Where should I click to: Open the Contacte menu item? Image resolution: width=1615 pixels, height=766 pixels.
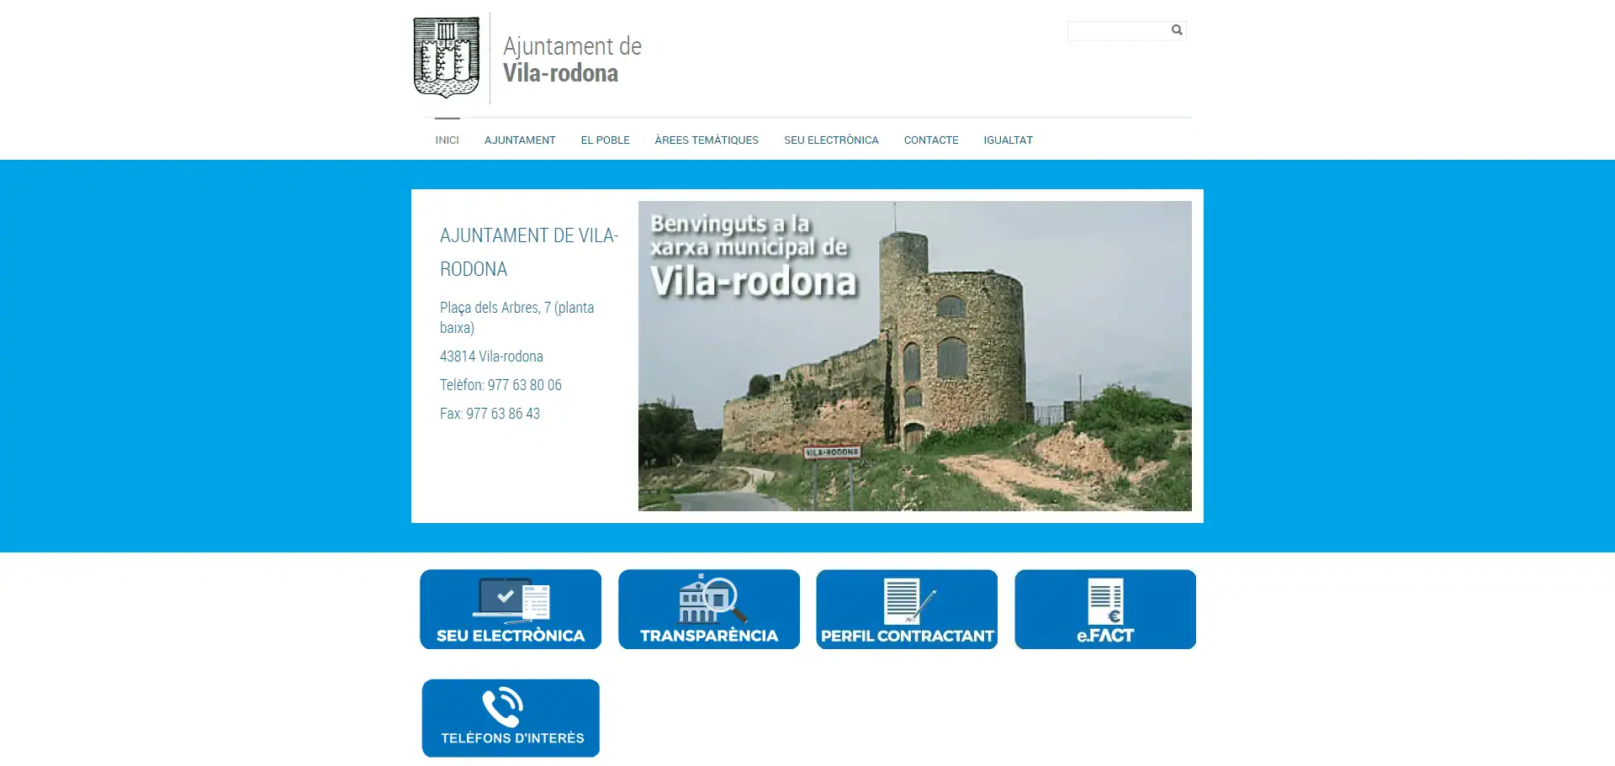931,140
